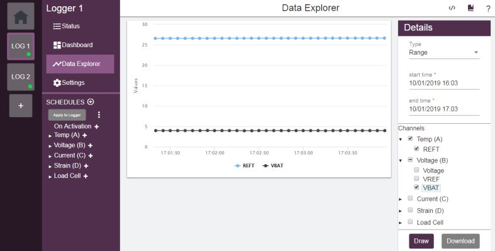Uncheck the REFT channel checkbox
495x251 pixels.
(416, 148)
